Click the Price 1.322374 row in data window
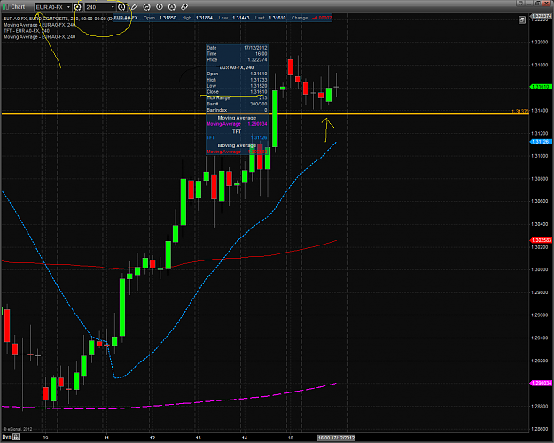The image size is (554, 443). (237, 59)
